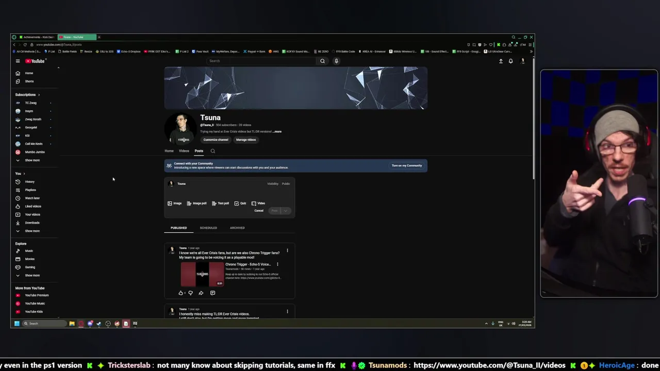Go back in the browser
Screen dimensions: 660x371
[14, 45]
